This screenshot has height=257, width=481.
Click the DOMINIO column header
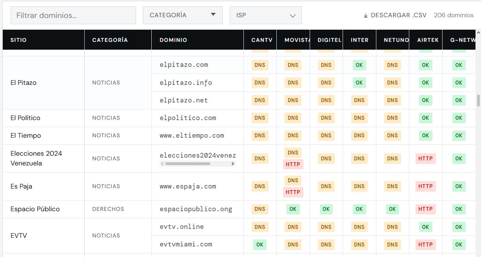173,40
